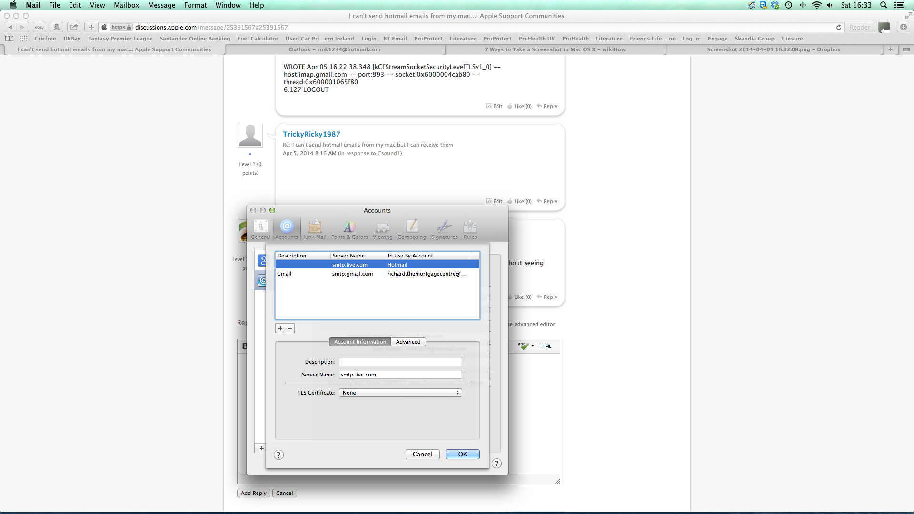The width and height of the screenshot is (914, 514).
Task: Click minus button to remove server
Action: pyautogui.click(x=290, y=328)
